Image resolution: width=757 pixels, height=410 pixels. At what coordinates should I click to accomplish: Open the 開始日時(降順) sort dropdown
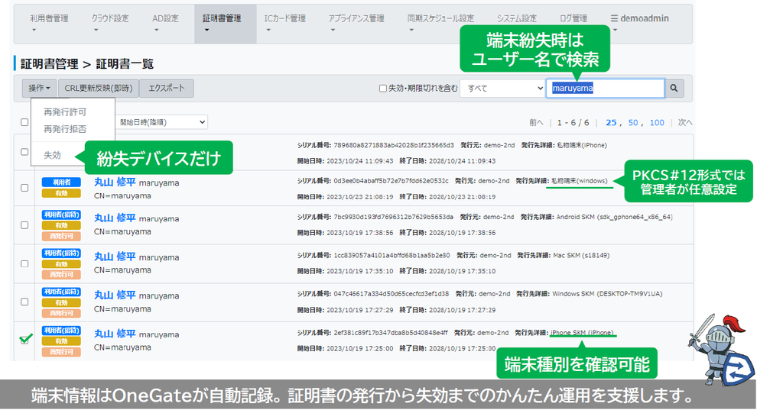(x=161, y=122)
